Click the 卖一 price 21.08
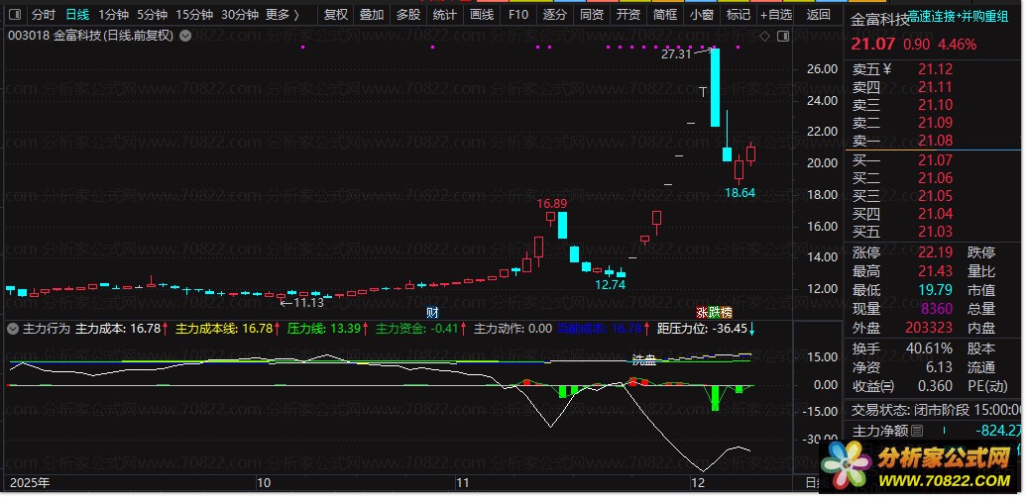Image resolution: width=1027 pixels, height=497 pixels. [936, 140]
